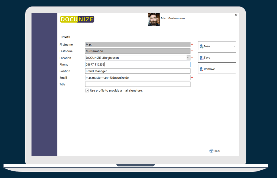Click the blue Back arrow icon
The height and width of the screenshot is (178, 277).
211,151
